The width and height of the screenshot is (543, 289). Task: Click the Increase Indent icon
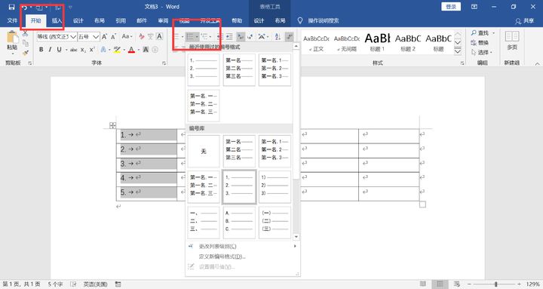point(229,36)
